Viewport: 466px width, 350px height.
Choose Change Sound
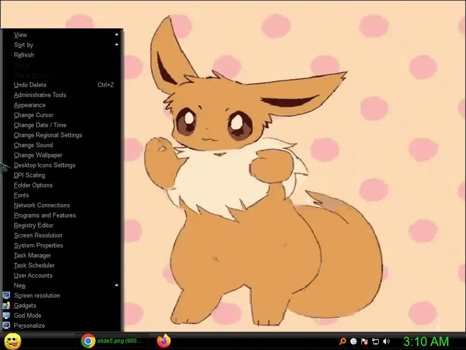(62, 145)
